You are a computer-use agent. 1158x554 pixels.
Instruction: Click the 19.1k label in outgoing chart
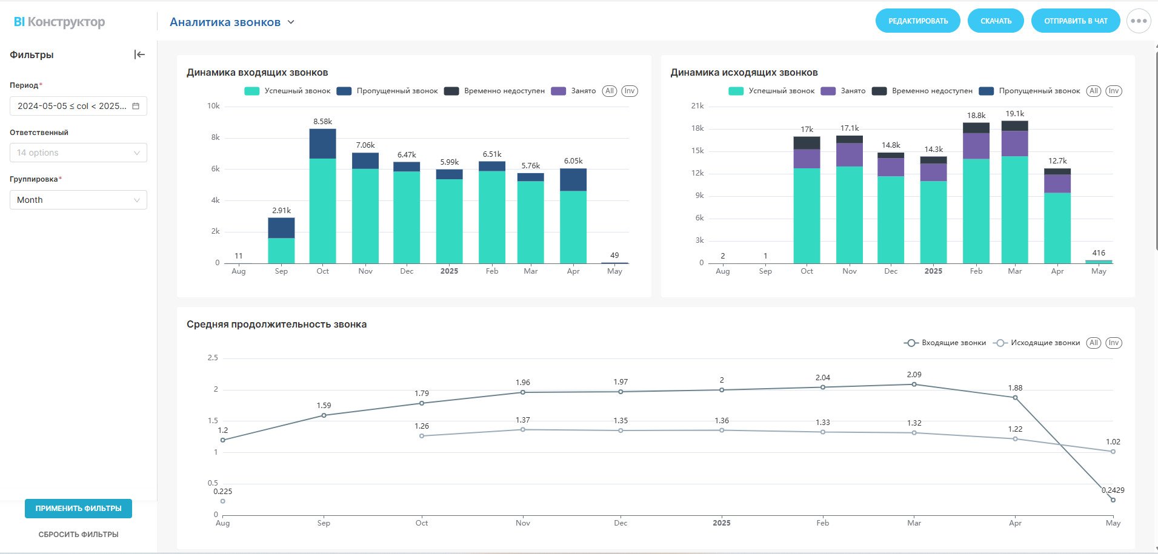pos(1015,114)
